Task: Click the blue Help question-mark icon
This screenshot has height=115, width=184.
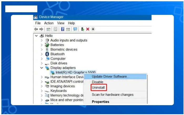Action: pyautogui.click(x=63, y=29)
